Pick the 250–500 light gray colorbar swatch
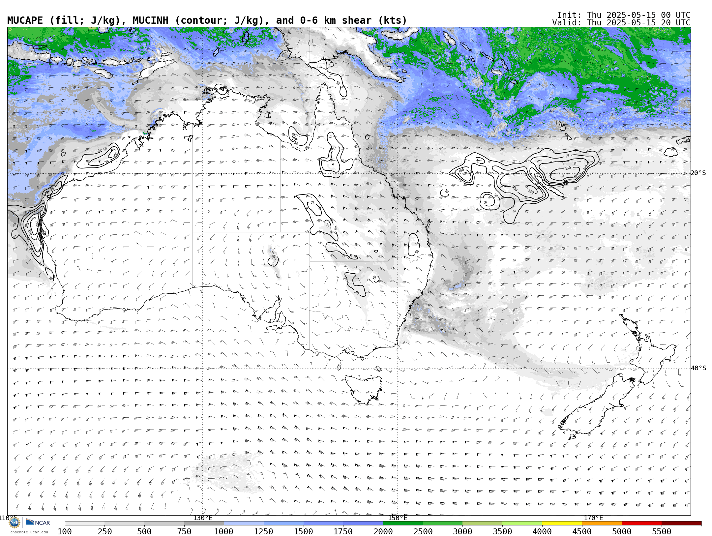Viewport: 712px width, 536px height. point(125,523)
